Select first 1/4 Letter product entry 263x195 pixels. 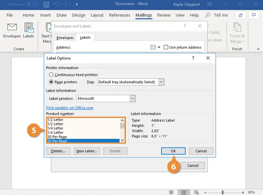(x=83, y=128)
